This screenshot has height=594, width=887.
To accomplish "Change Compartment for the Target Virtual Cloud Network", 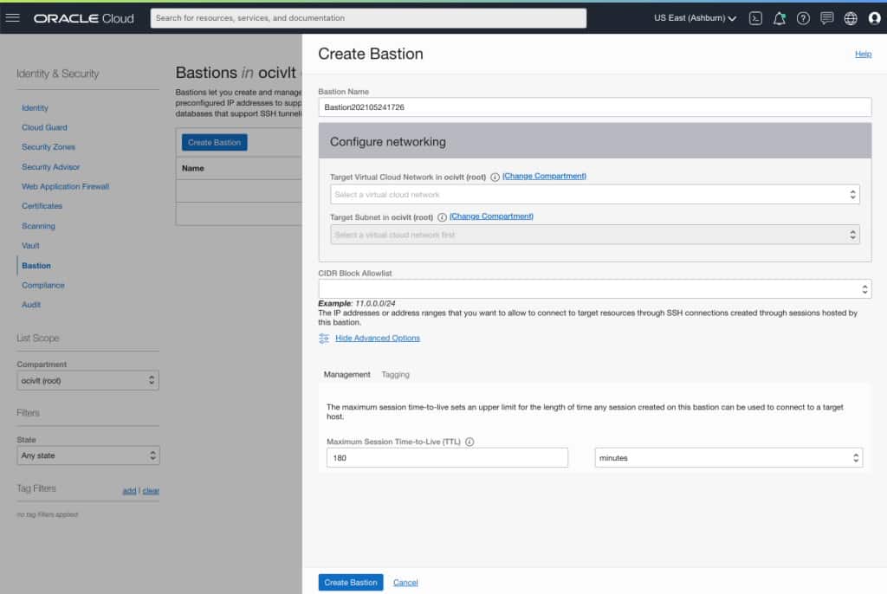I will [546, 175].
